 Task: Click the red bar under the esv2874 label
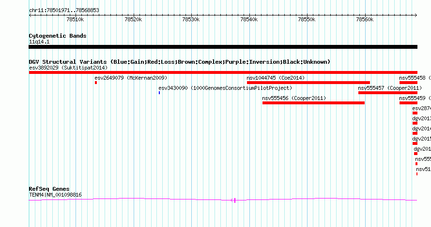pyautogui.click(x=415, y=113)
